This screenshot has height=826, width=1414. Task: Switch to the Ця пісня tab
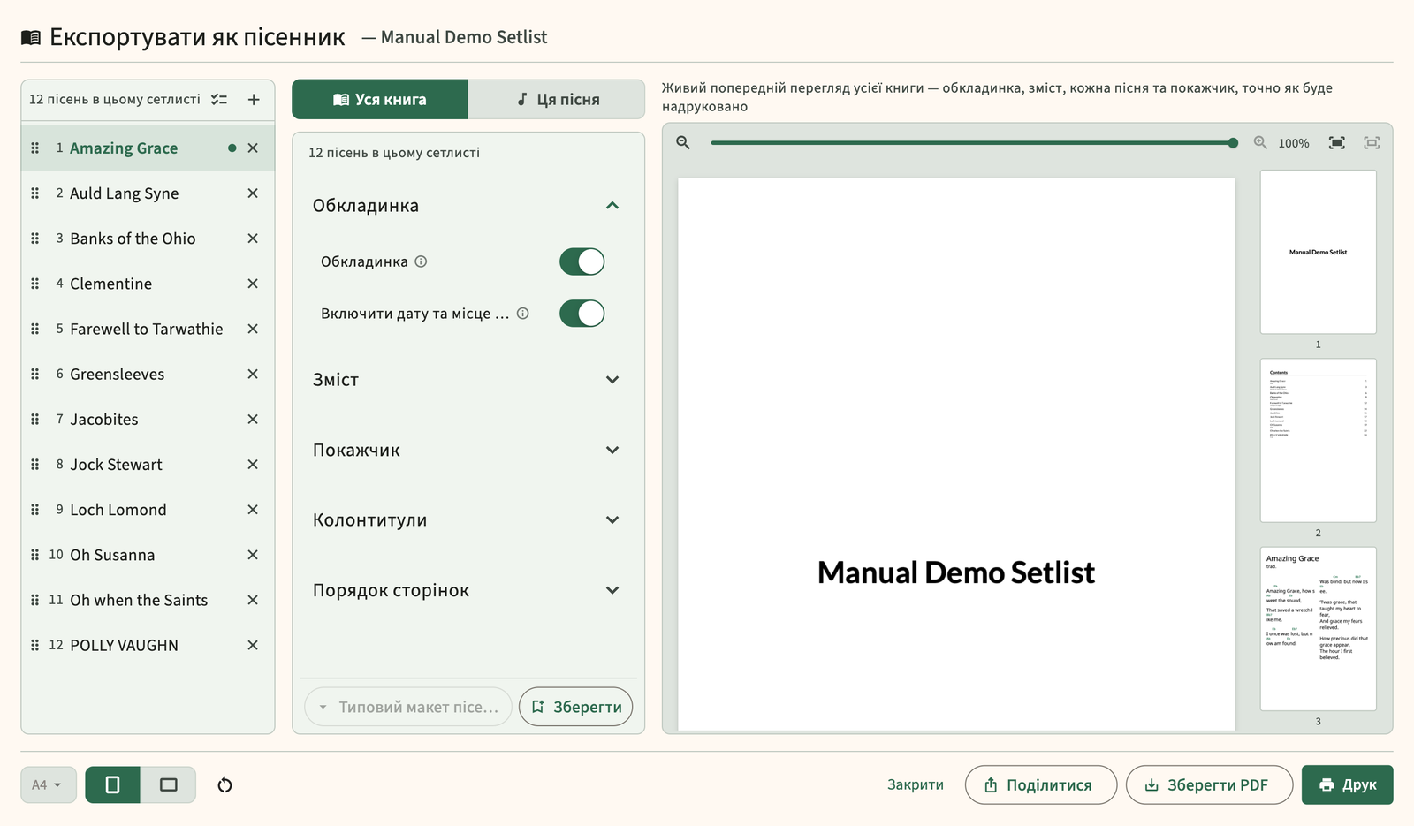tap(557, 100)
